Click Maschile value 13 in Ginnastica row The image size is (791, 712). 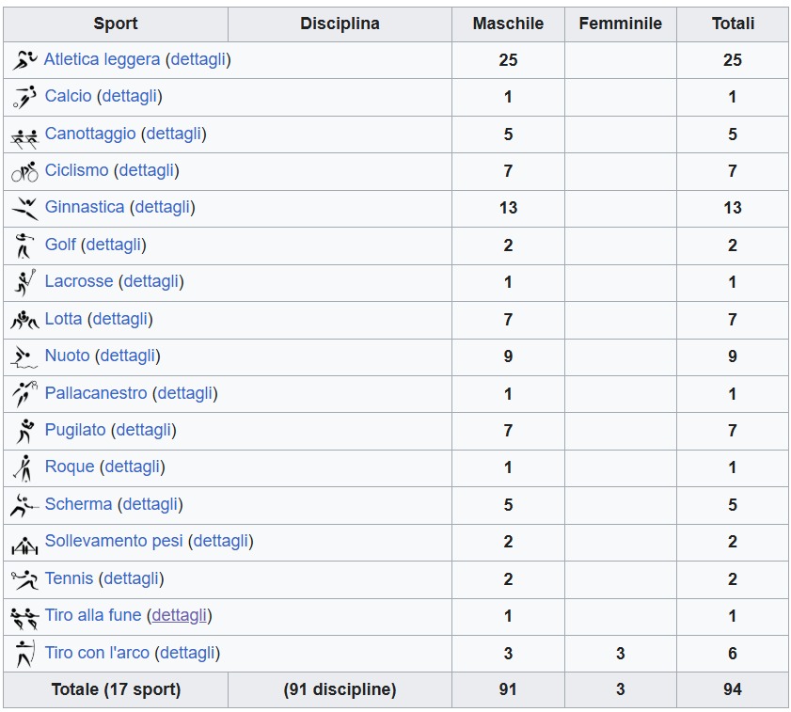point(508,208)
